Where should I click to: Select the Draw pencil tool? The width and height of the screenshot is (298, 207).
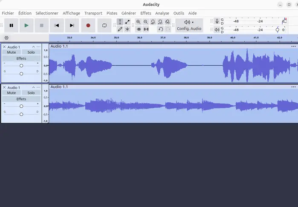point(120,29)
